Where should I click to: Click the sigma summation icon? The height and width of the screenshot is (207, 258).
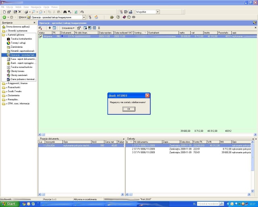(99, 28)
